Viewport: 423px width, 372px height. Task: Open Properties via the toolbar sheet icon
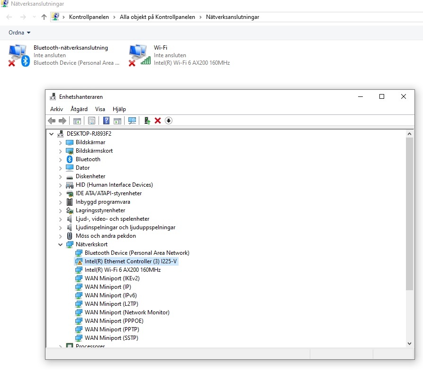click(x=92, y=121)
